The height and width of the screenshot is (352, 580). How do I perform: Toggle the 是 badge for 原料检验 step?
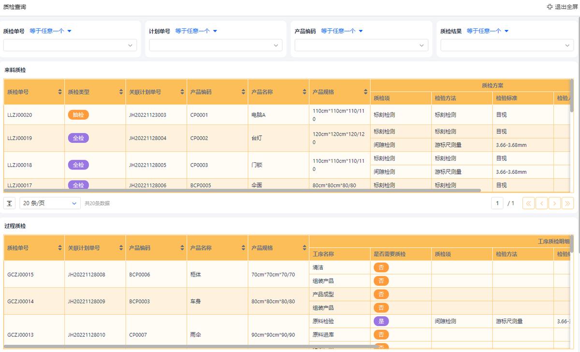[381, 321]
